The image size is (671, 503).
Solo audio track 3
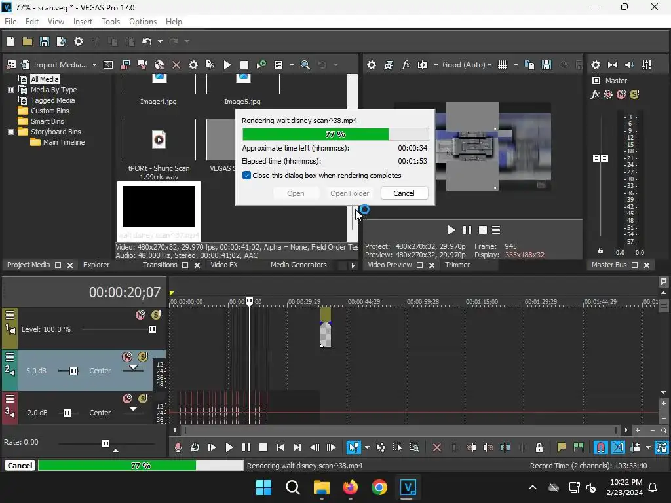(x=143, y=399)
